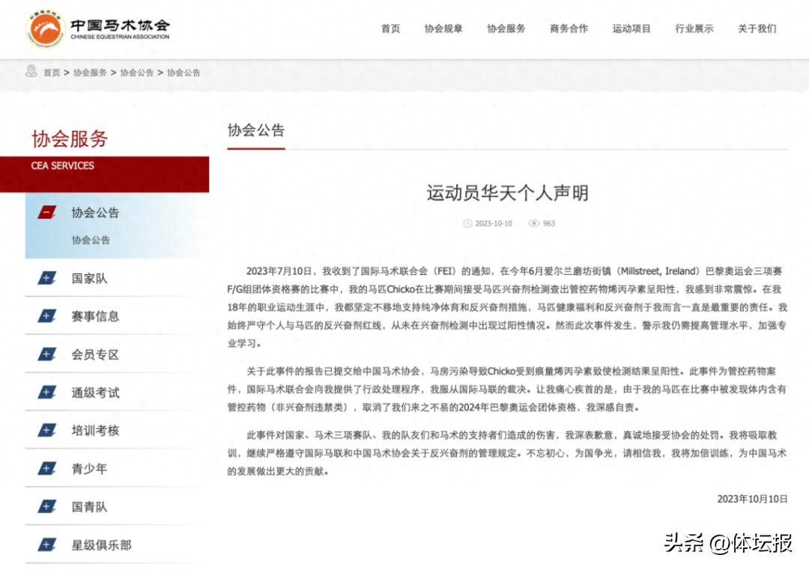Click the plus icon beside 国家队

click(47, 279)
